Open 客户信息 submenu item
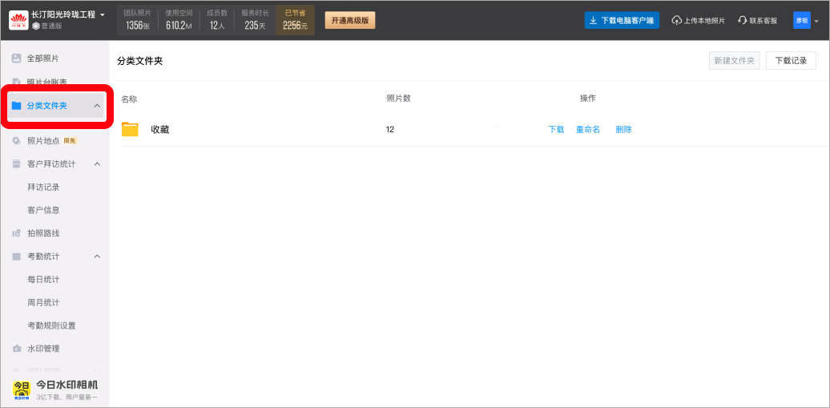This screenshot has height=408, width=830. pyautogui.click(x=43, y=210)
